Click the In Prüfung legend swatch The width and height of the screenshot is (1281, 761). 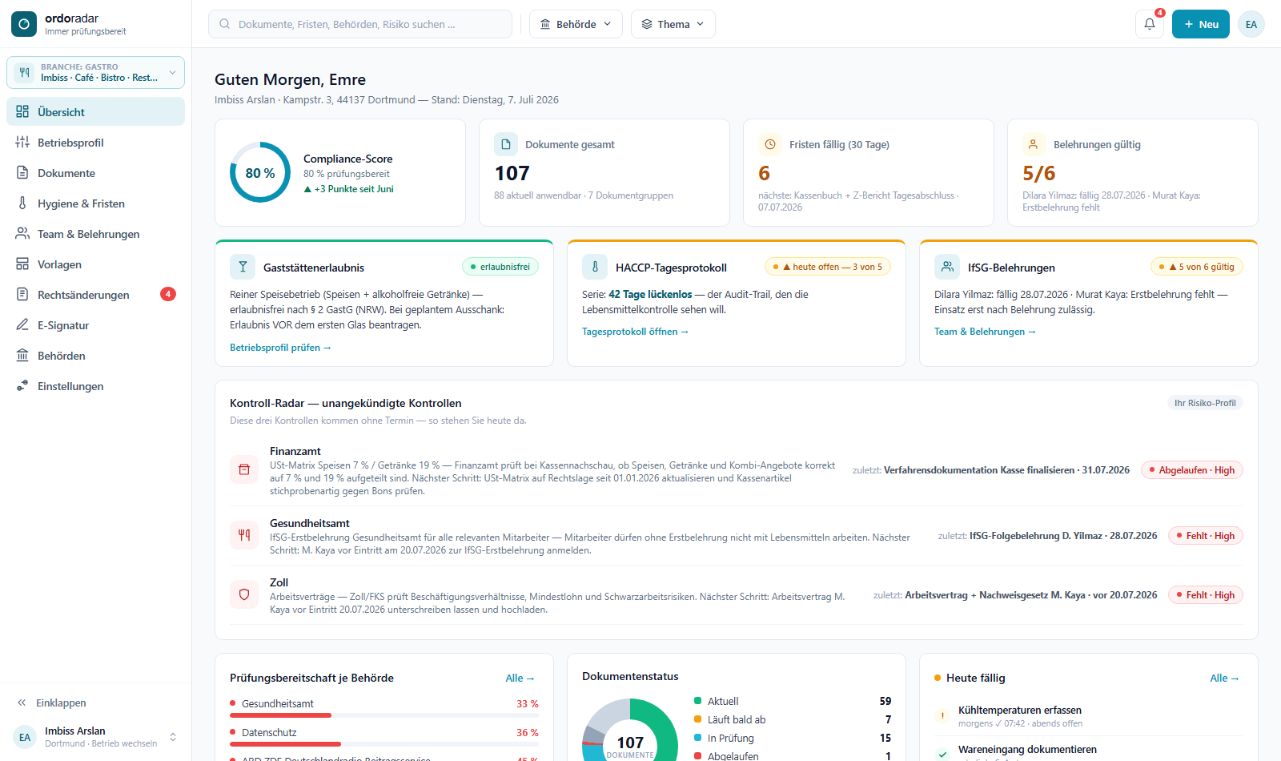(698, 738)
